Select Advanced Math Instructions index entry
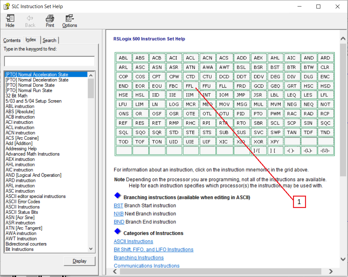348x277 pixels. (33, 154)
